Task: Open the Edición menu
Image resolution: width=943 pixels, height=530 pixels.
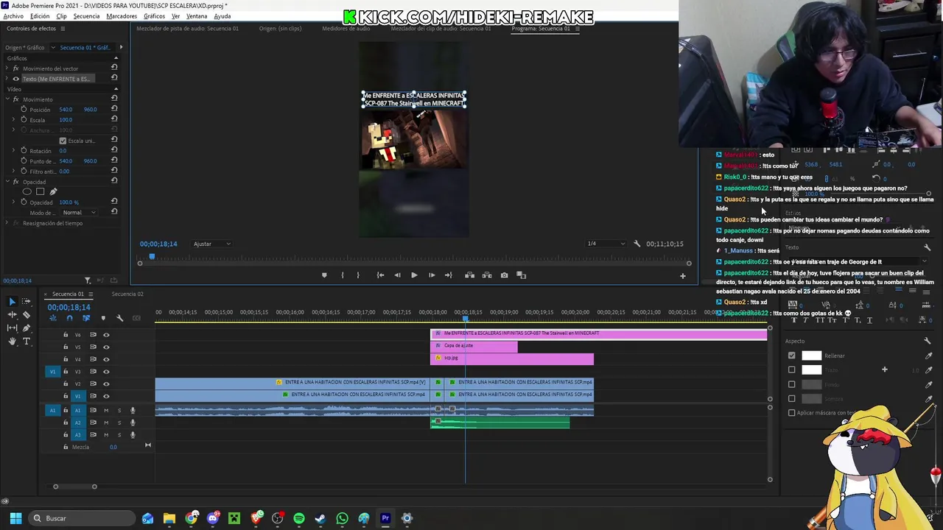Action: click(x=40, y=16)
